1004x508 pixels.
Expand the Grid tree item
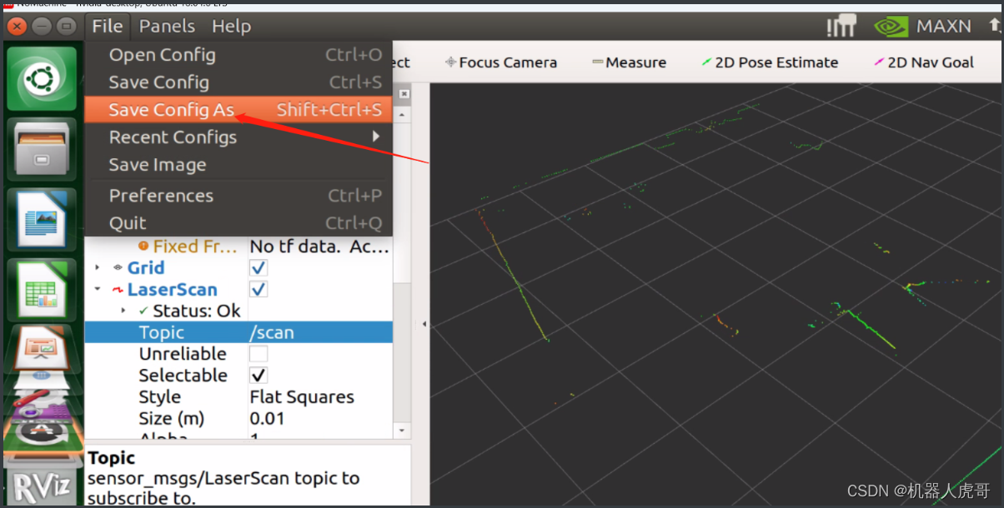pyautogui.click(x=98, y=267)
